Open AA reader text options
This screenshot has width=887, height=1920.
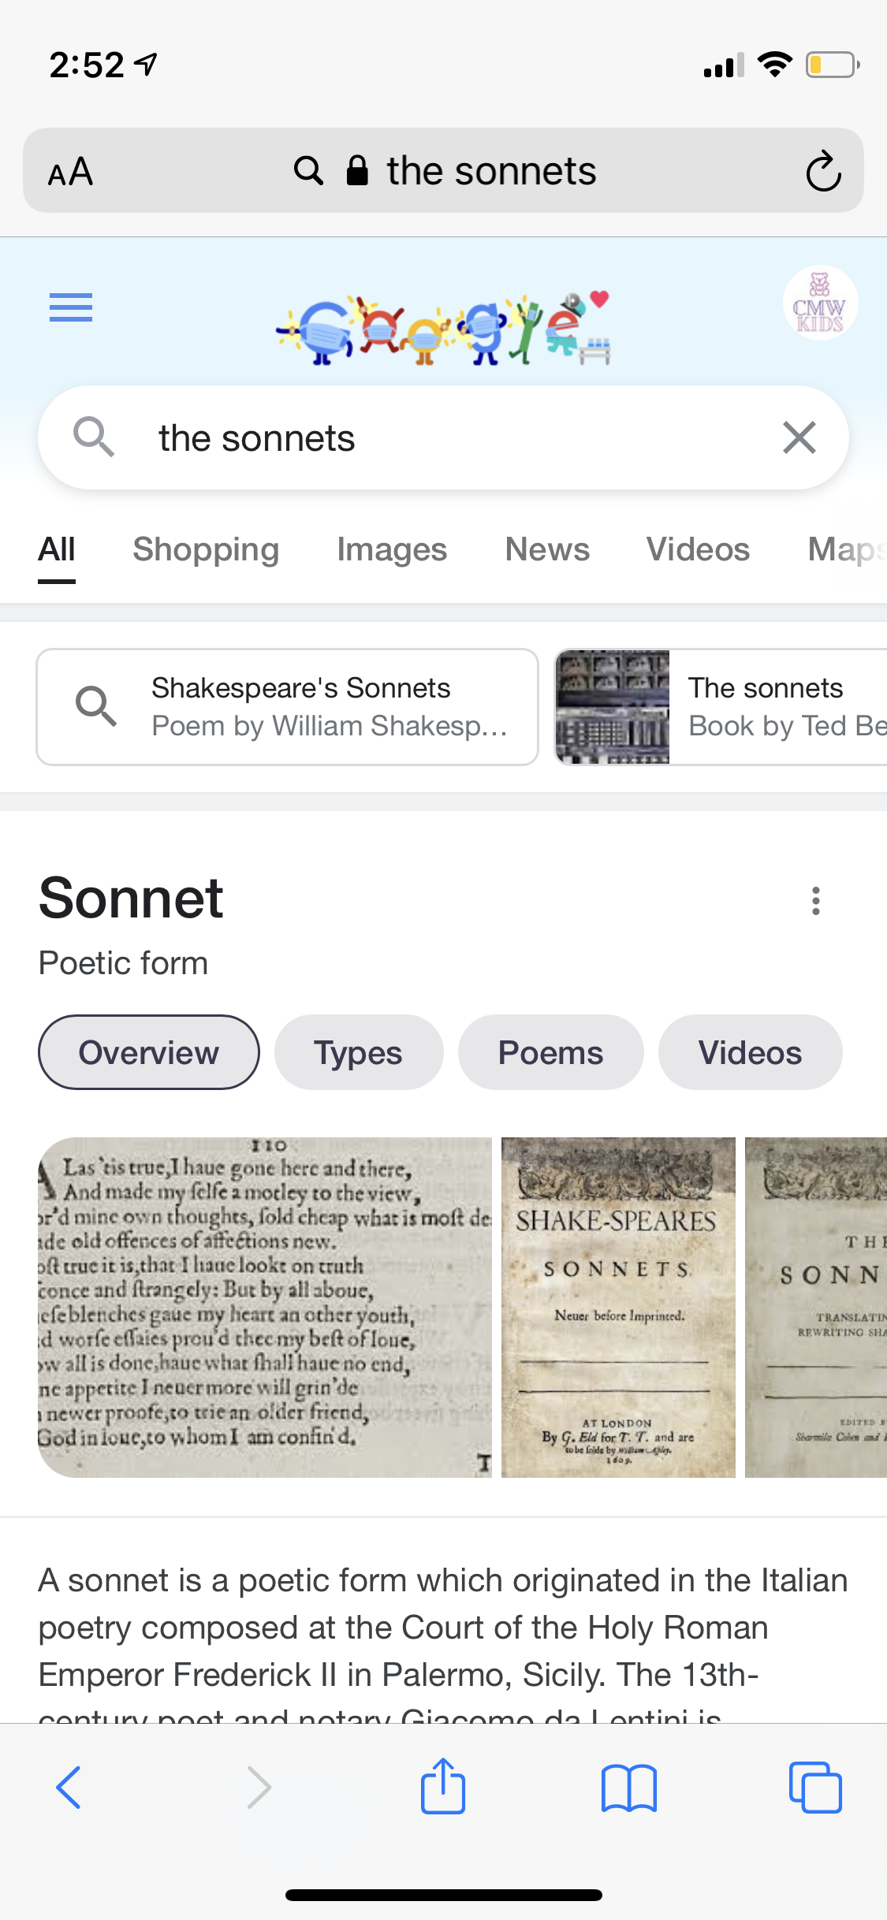coord(71,171)
